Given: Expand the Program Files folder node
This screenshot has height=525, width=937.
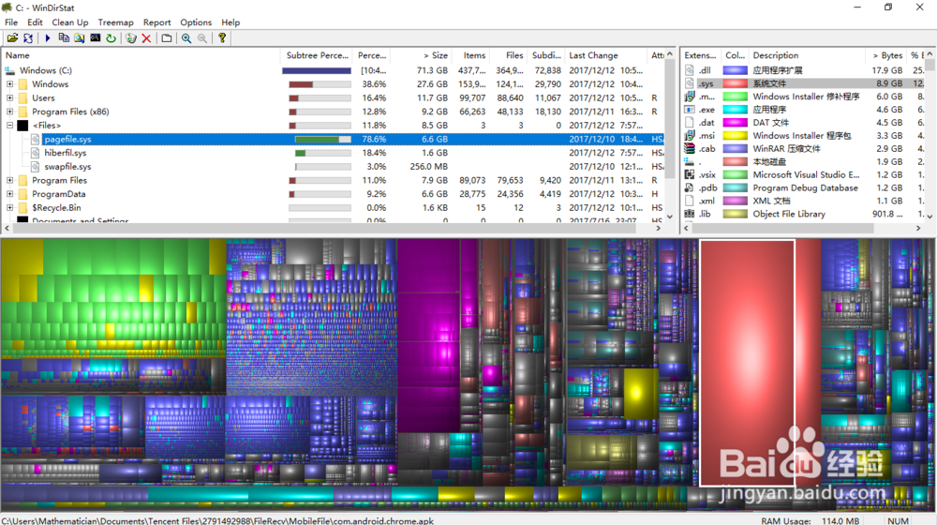Looking at the screenshot, I should click(9, 181).
